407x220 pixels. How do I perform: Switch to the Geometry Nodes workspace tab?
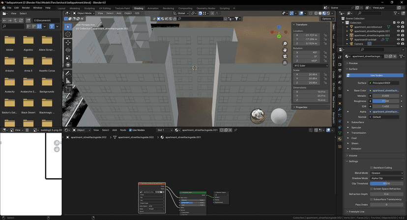click(x=206, y=8)
